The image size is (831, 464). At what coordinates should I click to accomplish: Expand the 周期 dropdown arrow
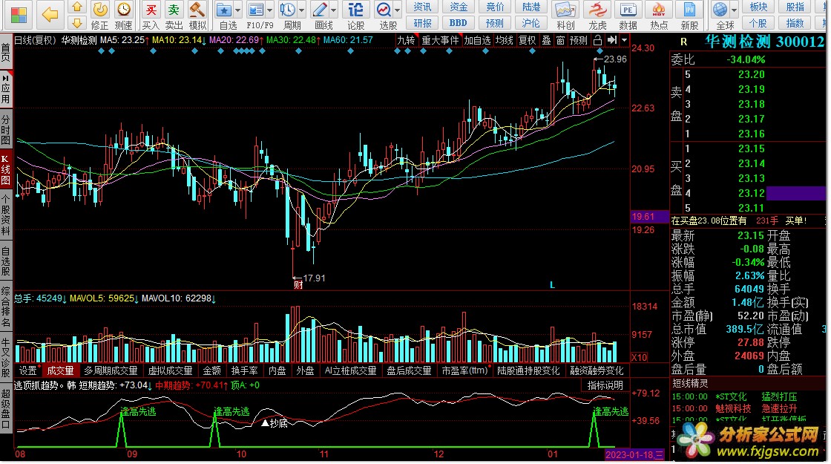pyautogui.click(x=301, y=10)
